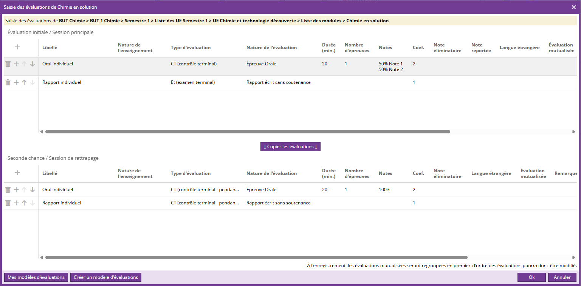The height and width of the screenshot is (286, 581).
Task: Click Créer un modèle d'évaluations
Action: point(106,277)
